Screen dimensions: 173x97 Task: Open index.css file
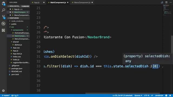pos(17,57)
